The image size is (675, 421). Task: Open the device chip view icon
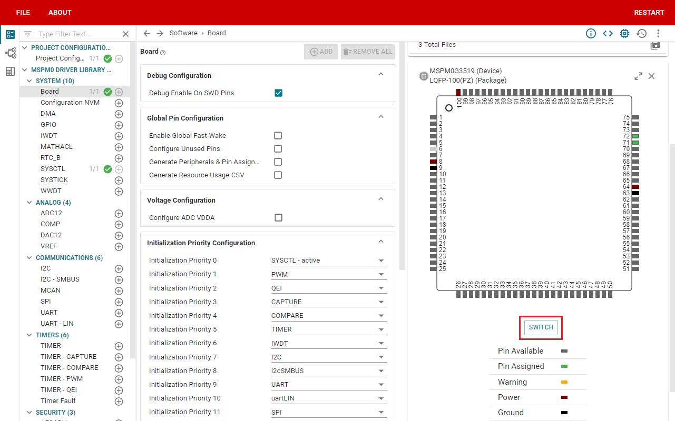[624, 33]
